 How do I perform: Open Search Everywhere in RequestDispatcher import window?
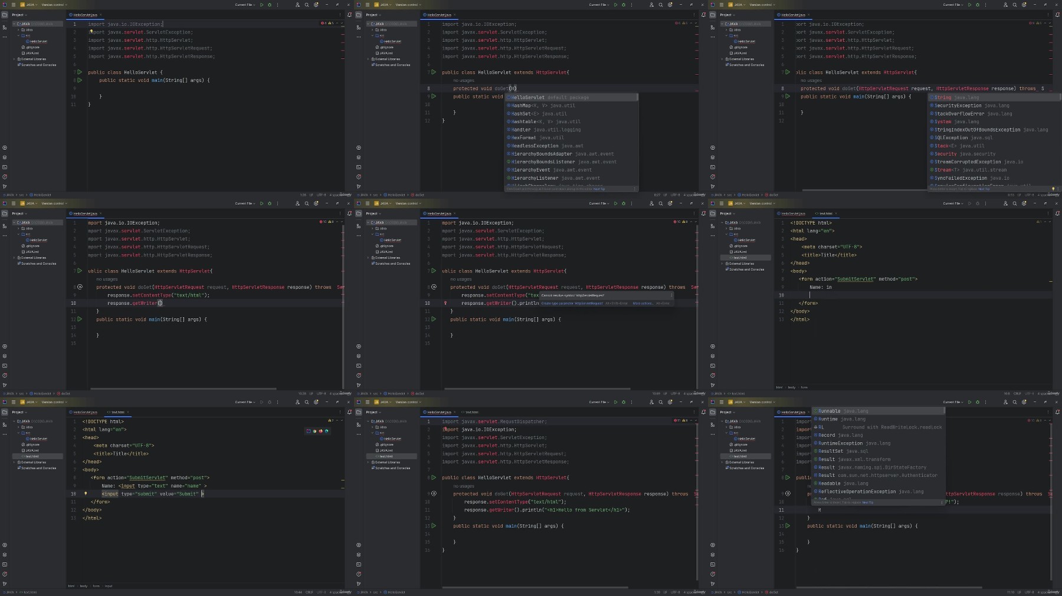(x=661, y=402)
